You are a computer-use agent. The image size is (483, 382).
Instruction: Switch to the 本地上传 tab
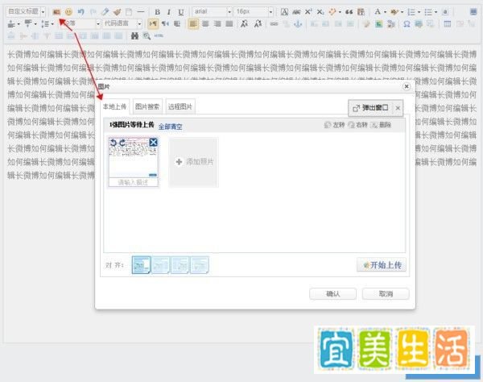[115, 106]
